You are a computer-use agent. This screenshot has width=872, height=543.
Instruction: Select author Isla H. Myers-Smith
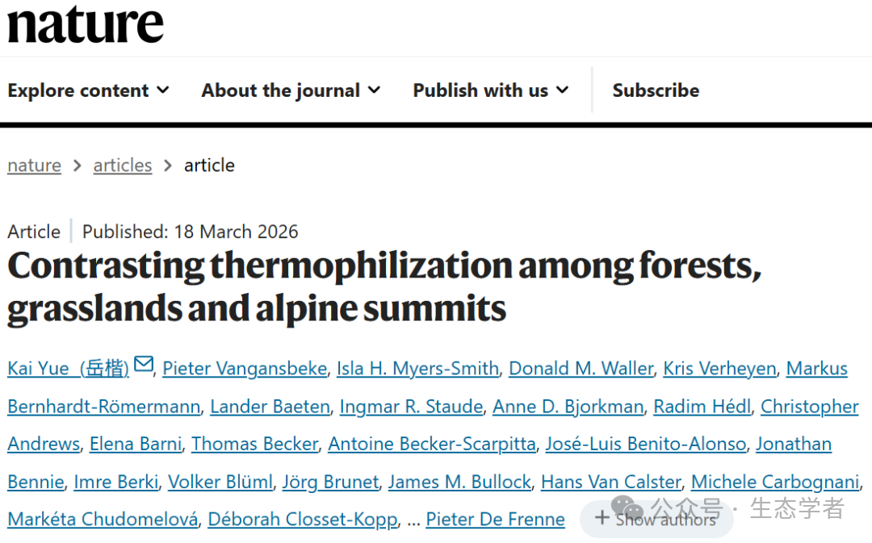(x=417, y=368)
